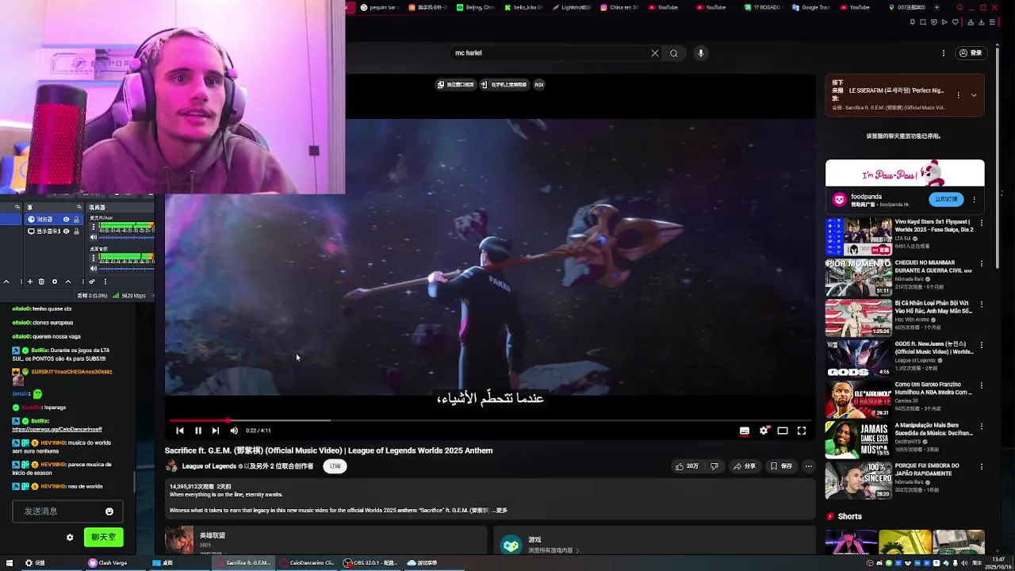This screenshot has height=571, width=1015.
Task: Open OBS source properties gear icon
Action: click(x=55, y=282)
